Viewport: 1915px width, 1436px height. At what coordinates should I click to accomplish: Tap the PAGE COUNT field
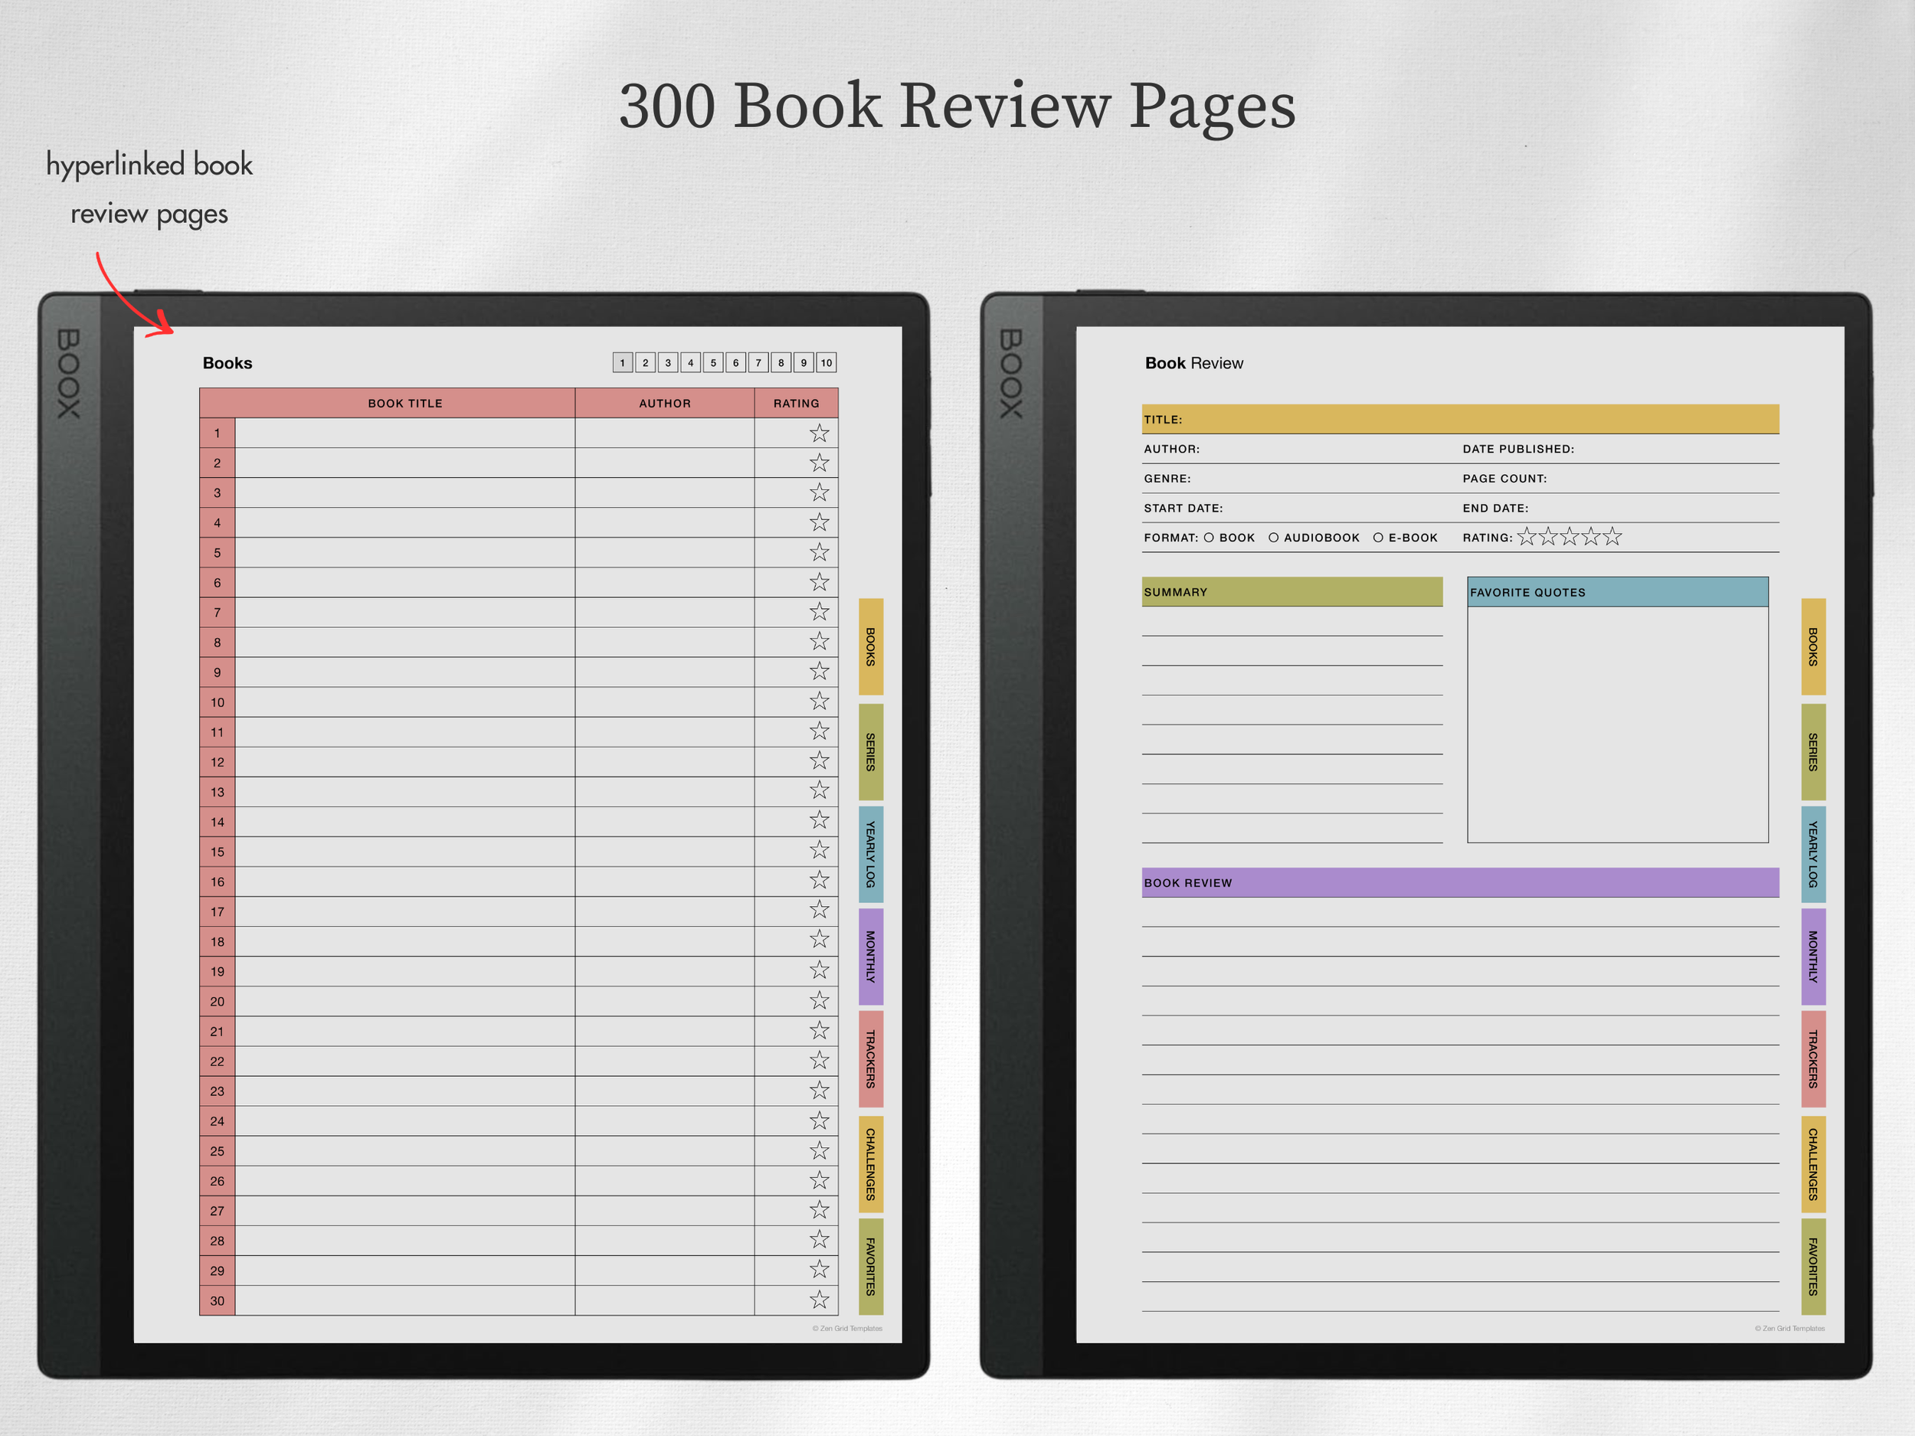(x=1620, y=478)
